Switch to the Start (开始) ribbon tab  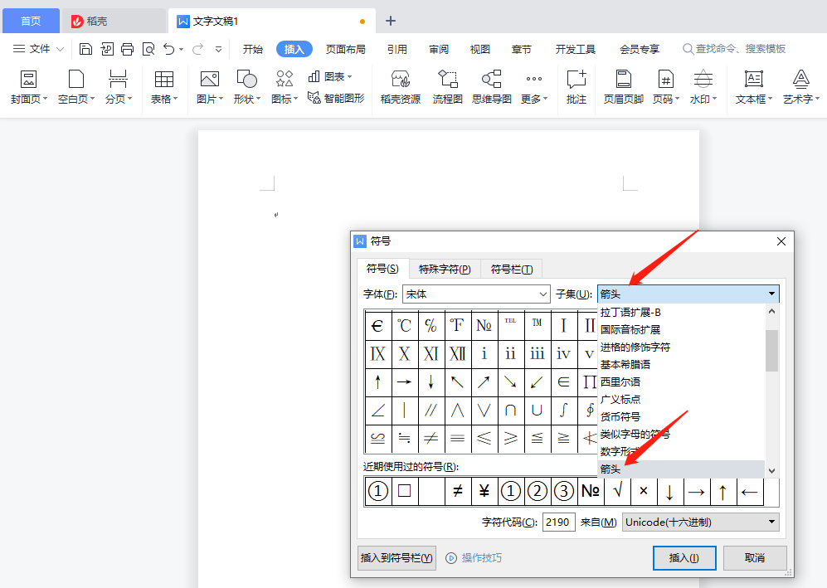[253, 49]
